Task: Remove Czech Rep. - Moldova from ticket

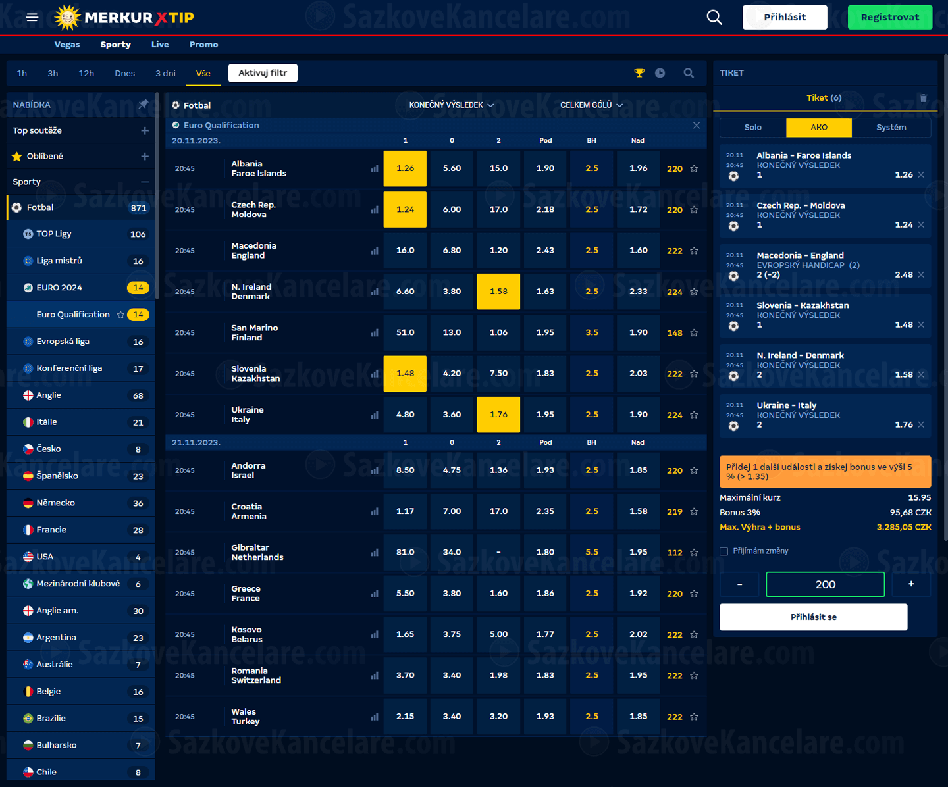Action: tap(921, 225)
